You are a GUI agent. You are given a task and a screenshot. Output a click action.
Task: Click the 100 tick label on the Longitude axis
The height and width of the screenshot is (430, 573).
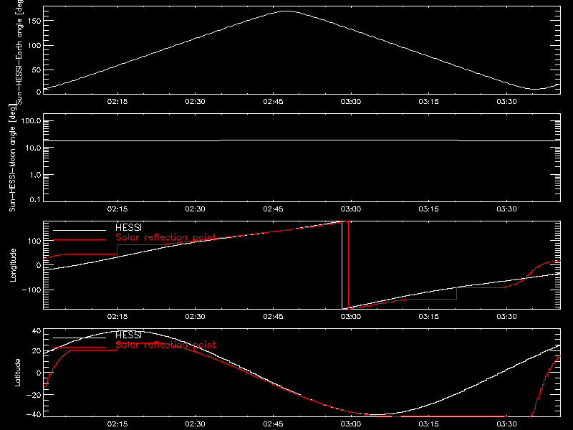click(34, 241)
